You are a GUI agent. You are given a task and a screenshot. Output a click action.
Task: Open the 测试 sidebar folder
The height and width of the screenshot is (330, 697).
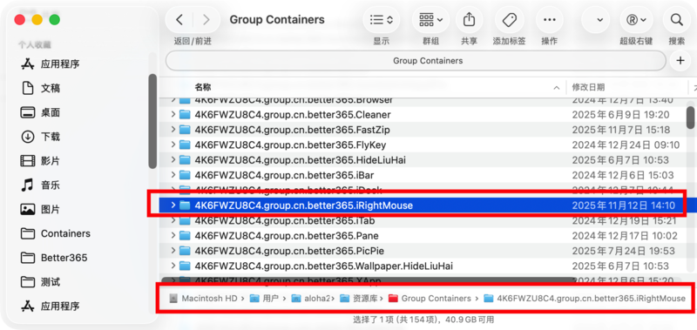pyautogui.click(x=51, y=282)
